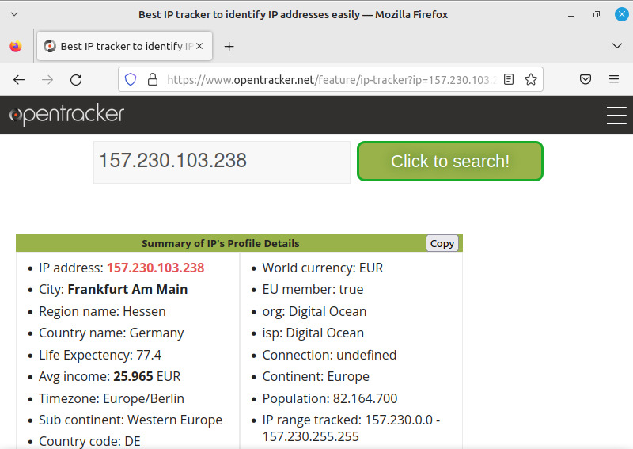Click IP range tracked entry
This screenshot has width=633, height=449.
[x=351, y=428]
